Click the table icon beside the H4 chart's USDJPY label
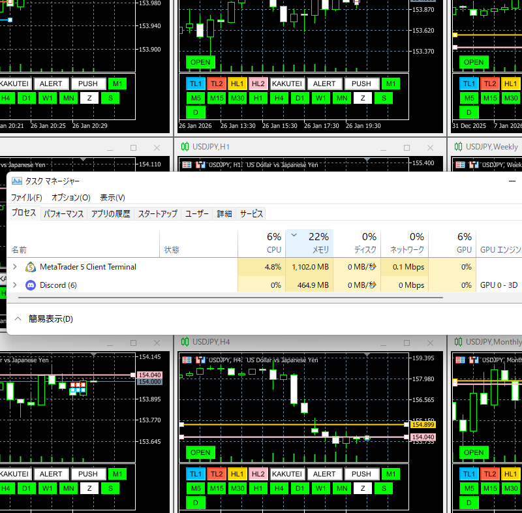Viewport: 522px width, 513px height. coord(187,360)
